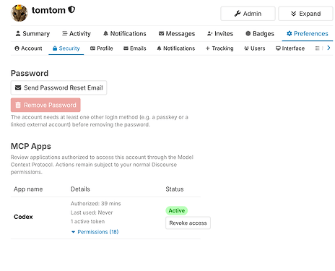Click the 'App name' column header
The height and width of the screenshot is (271, 335).
coord(28,189)
